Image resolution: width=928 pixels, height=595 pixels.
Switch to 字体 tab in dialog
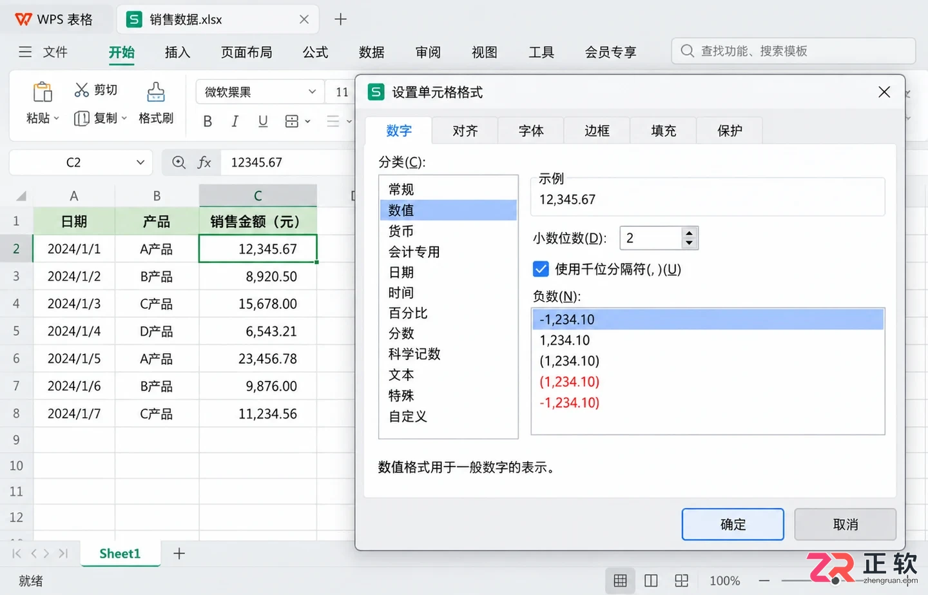pyautogui.click(x=531, y=131)
